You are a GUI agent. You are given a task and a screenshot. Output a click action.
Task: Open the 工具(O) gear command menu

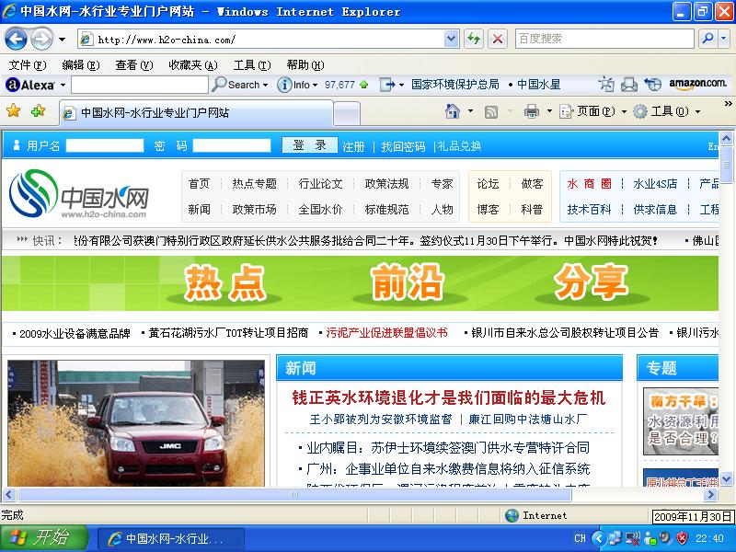(x=666, y=111)
